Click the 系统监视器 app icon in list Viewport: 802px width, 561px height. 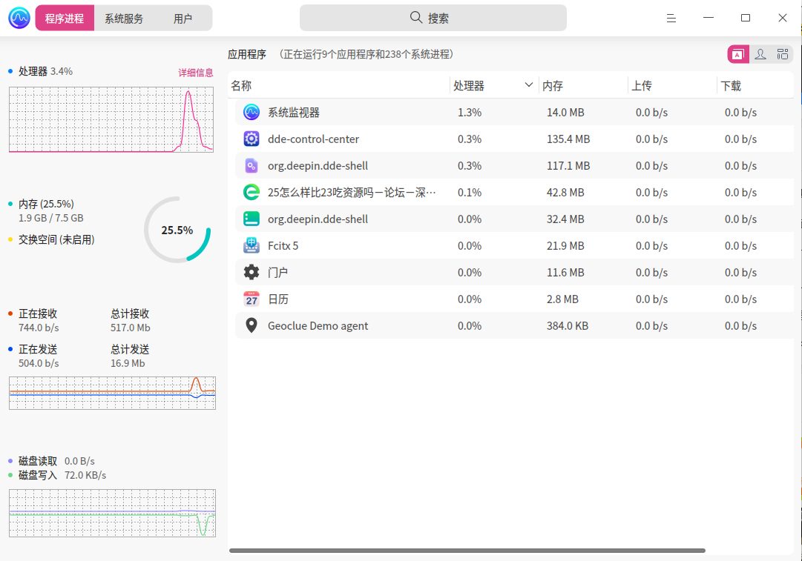[x=252, y=112]
